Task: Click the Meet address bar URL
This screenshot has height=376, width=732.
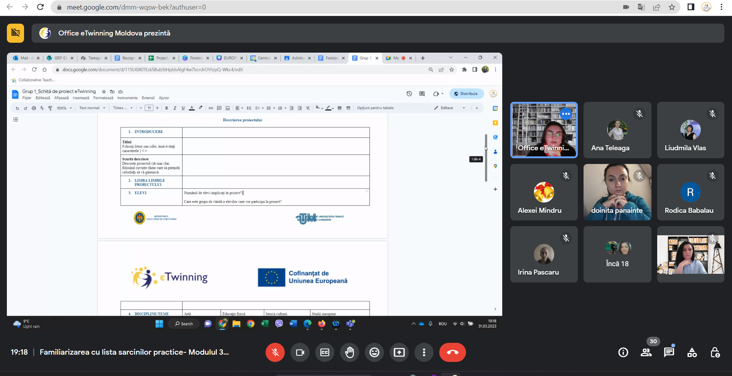Action: [x=136, y=7]
